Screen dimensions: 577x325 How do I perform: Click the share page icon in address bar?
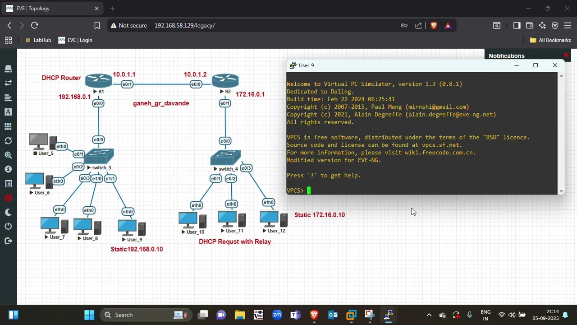[419, 25]
